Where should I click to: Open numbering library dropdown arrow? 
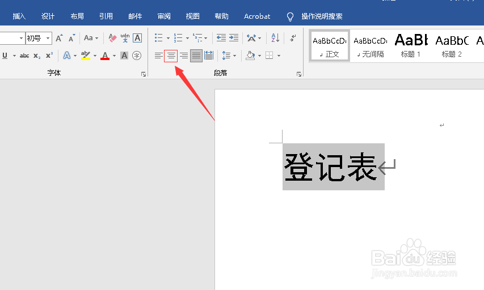click(187, 38)
